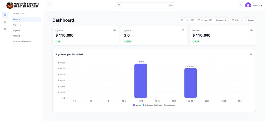This screenshot has width=265, height=121.
Task: Show info for the Egresos card
Action: click(x=183, y=30)
